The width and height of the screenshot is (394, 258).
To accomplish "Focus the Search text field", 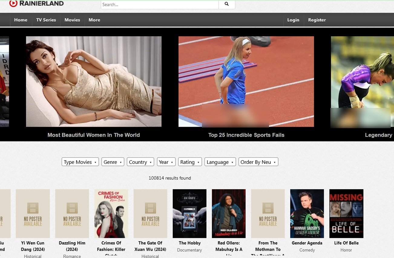I will [159, 4].
